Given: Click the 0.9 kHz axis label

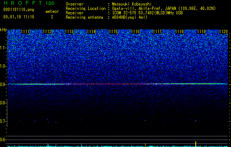Looking at the screenshot, I should 3,85.
